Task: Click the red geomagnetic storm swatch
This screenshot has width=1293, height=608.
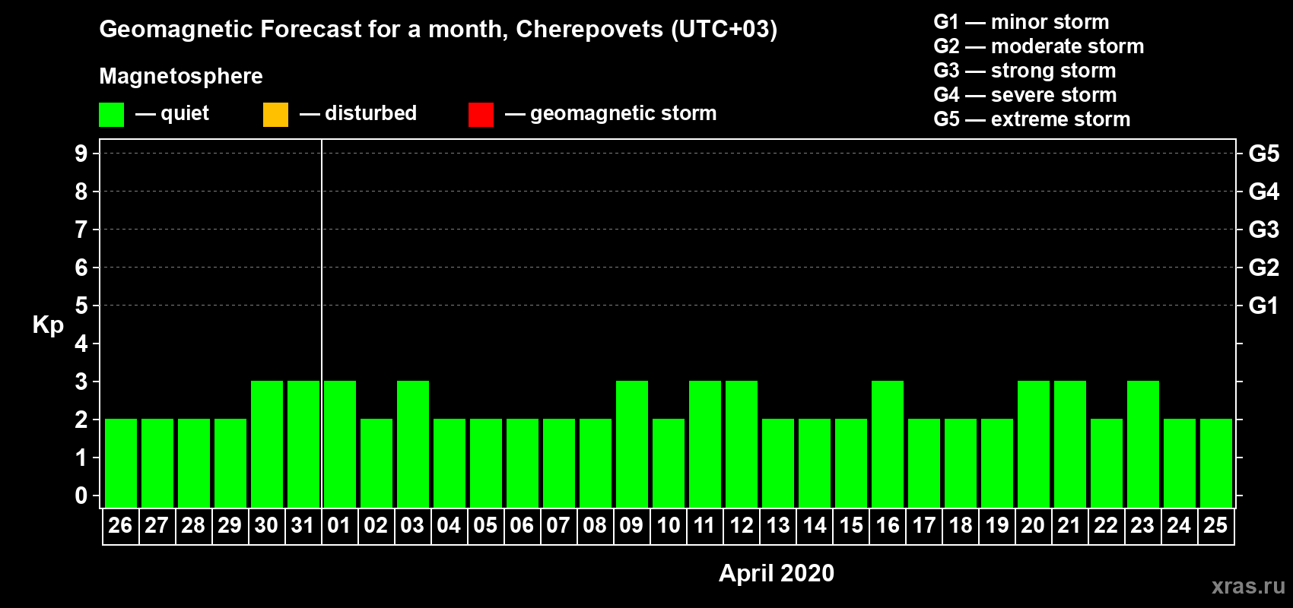Action: 481,115
